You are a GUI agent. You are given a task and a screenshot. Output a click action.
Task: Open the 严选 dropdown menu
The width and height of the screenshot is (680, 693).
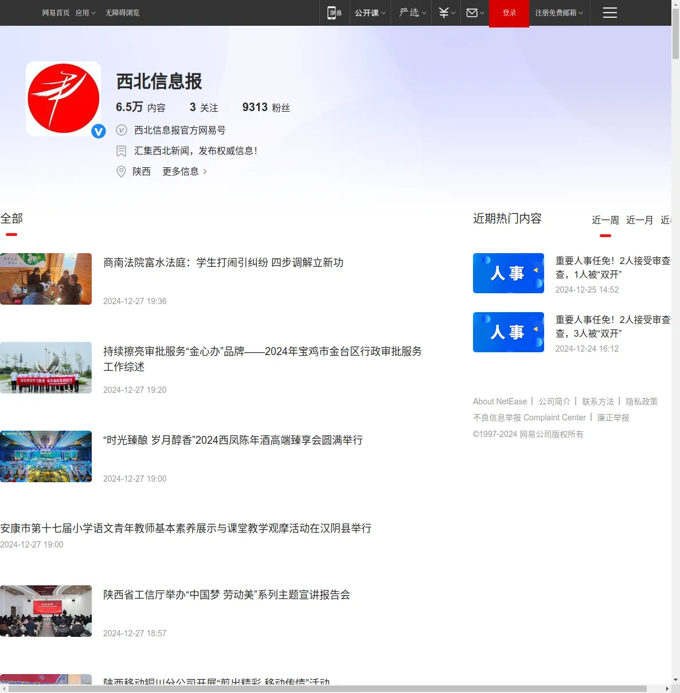412,13
